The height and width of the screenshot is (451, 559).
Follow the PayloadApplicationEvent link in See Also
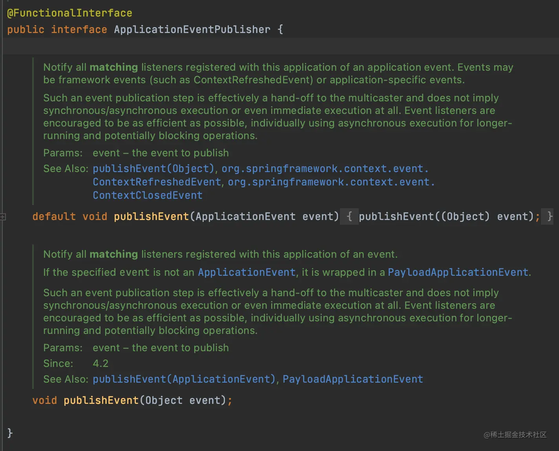[353, 379]
